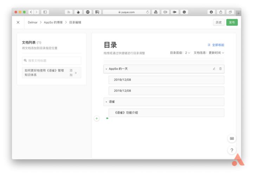Click the 目录编辑 breadcrumb text
Screen dimensions: 253x175
coord(75,22)
